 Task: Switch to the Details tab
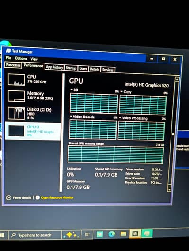click(x=95, y=69)
